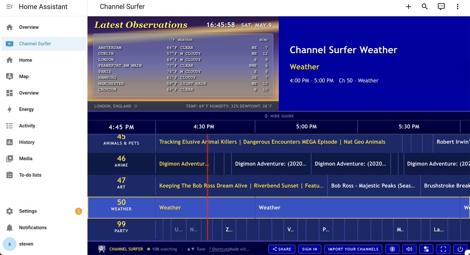
Task: Click the V... program on Party channel
Action: tap(291, 230)
